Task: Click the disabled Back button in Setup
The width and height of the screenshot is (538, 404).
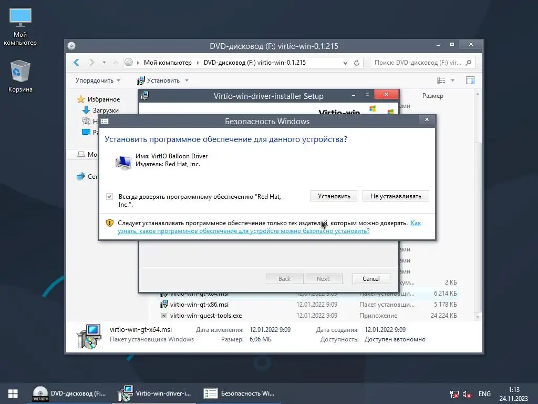Action: click(x=284, y=279)
